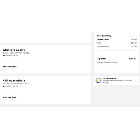Click the Flight price $178.00
This screenshot has width=140, height=140.
click(134, 43)
